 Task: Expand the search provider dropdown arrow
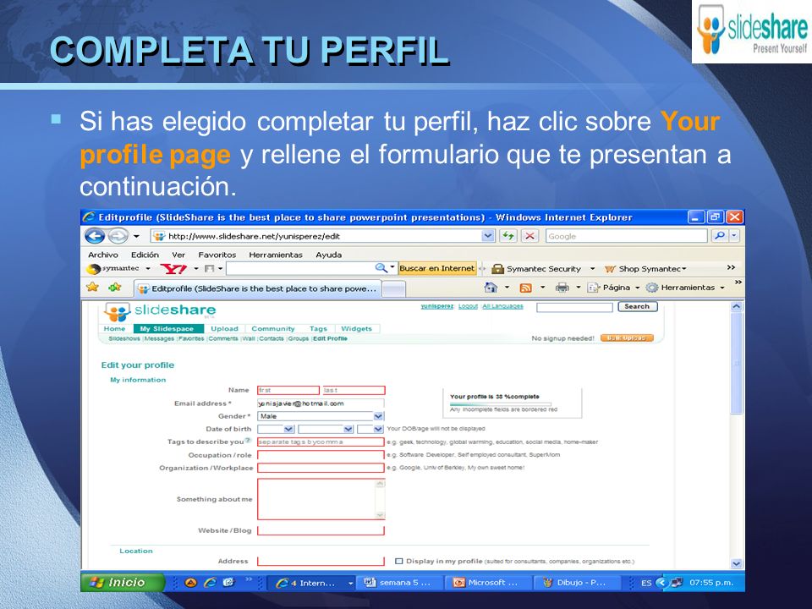tap(734, 236)
